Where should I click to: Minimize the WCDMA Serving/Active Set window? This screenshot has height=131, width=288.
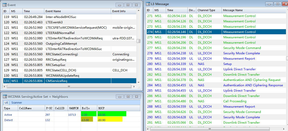click(120, 96)
